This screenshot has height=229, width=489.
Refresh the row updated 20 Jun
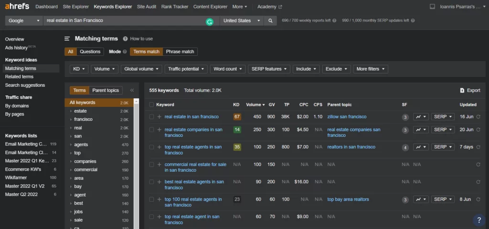click(x=478, y=130)
